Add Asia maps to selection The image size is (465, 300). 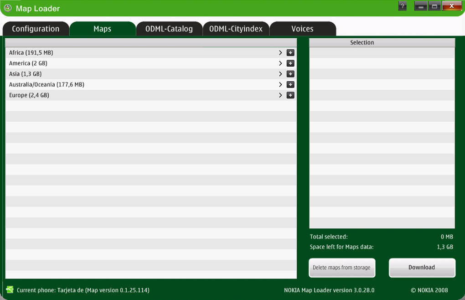tap(290, 74)
